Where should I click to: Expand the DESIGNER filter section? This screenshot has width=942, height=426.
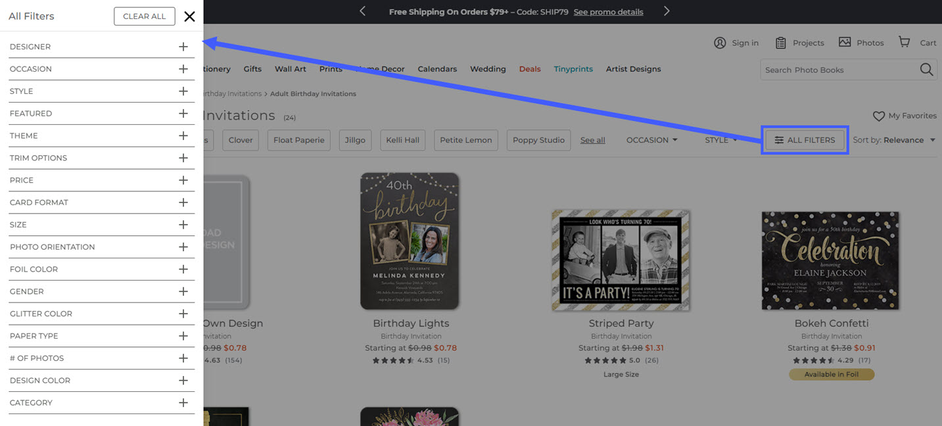tap(183, 47)
